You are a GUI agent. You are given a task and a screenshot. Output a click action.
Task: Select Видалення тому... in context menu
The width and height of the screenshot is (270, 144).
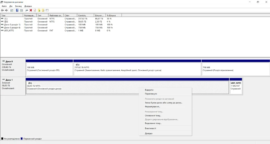pos(153,123)
